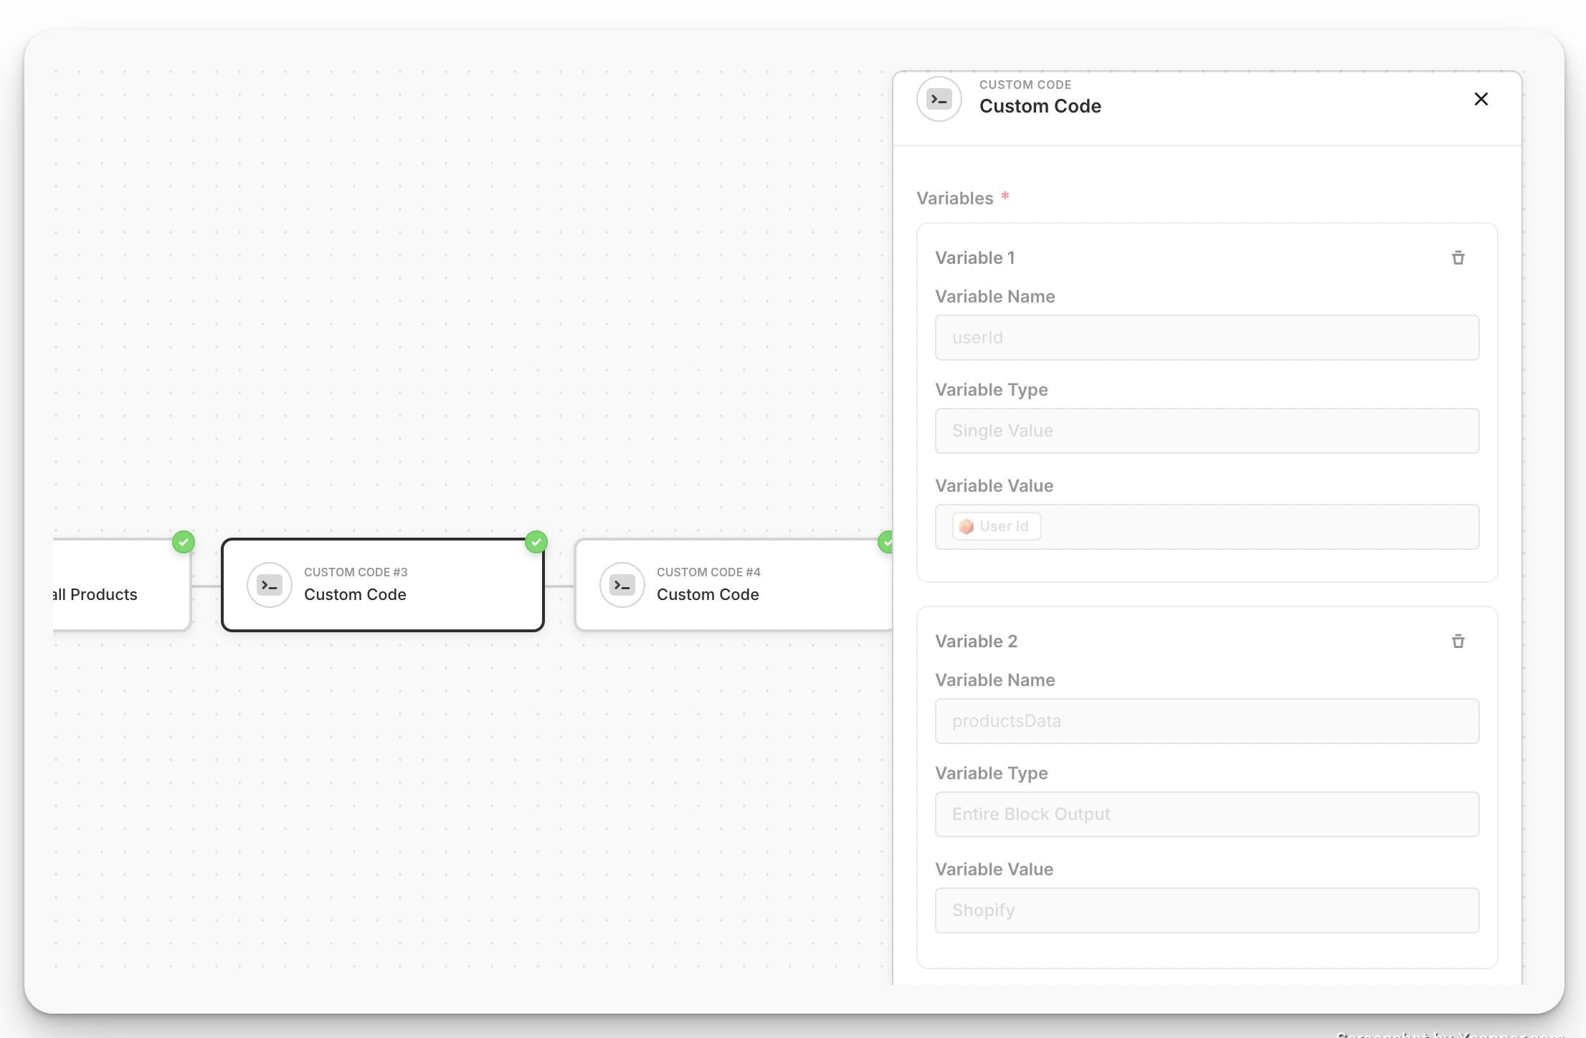Click green checkmark on Custom Code #4

point(886,543)
